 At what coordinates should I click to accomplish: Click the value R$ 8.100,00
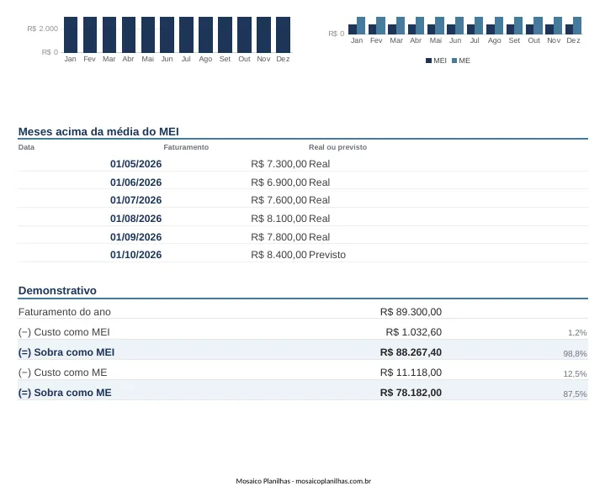click(279, 219)
